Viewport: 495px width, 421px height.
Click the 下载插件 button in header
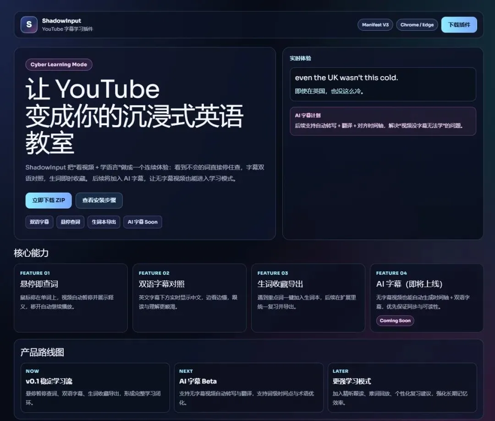click(459, 25)
